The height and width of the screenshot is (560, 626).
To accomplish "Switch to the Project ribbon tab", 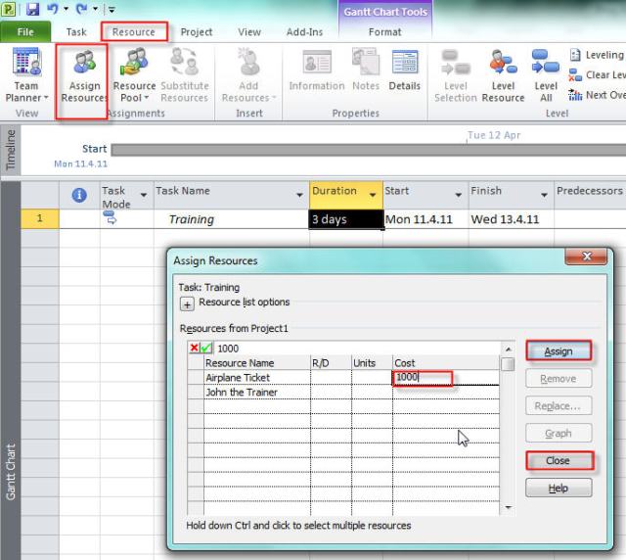I will click(196, 31).
